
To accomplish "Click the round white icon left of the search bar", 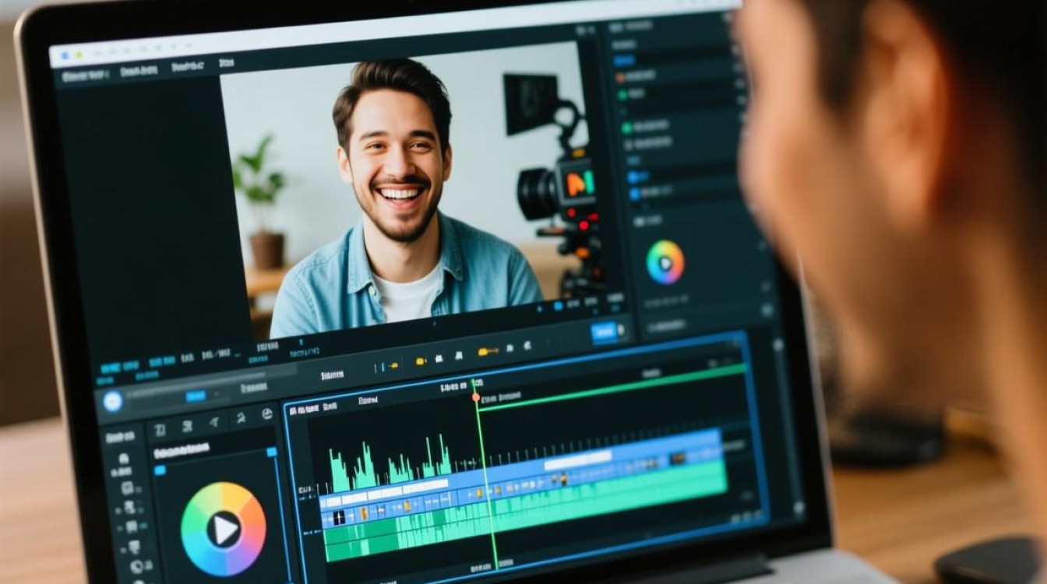I will pos(113,402).
